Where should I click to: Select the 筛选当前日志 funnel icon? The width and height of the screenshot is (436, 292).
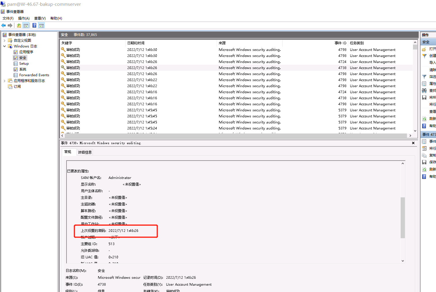tap(424, 77)
